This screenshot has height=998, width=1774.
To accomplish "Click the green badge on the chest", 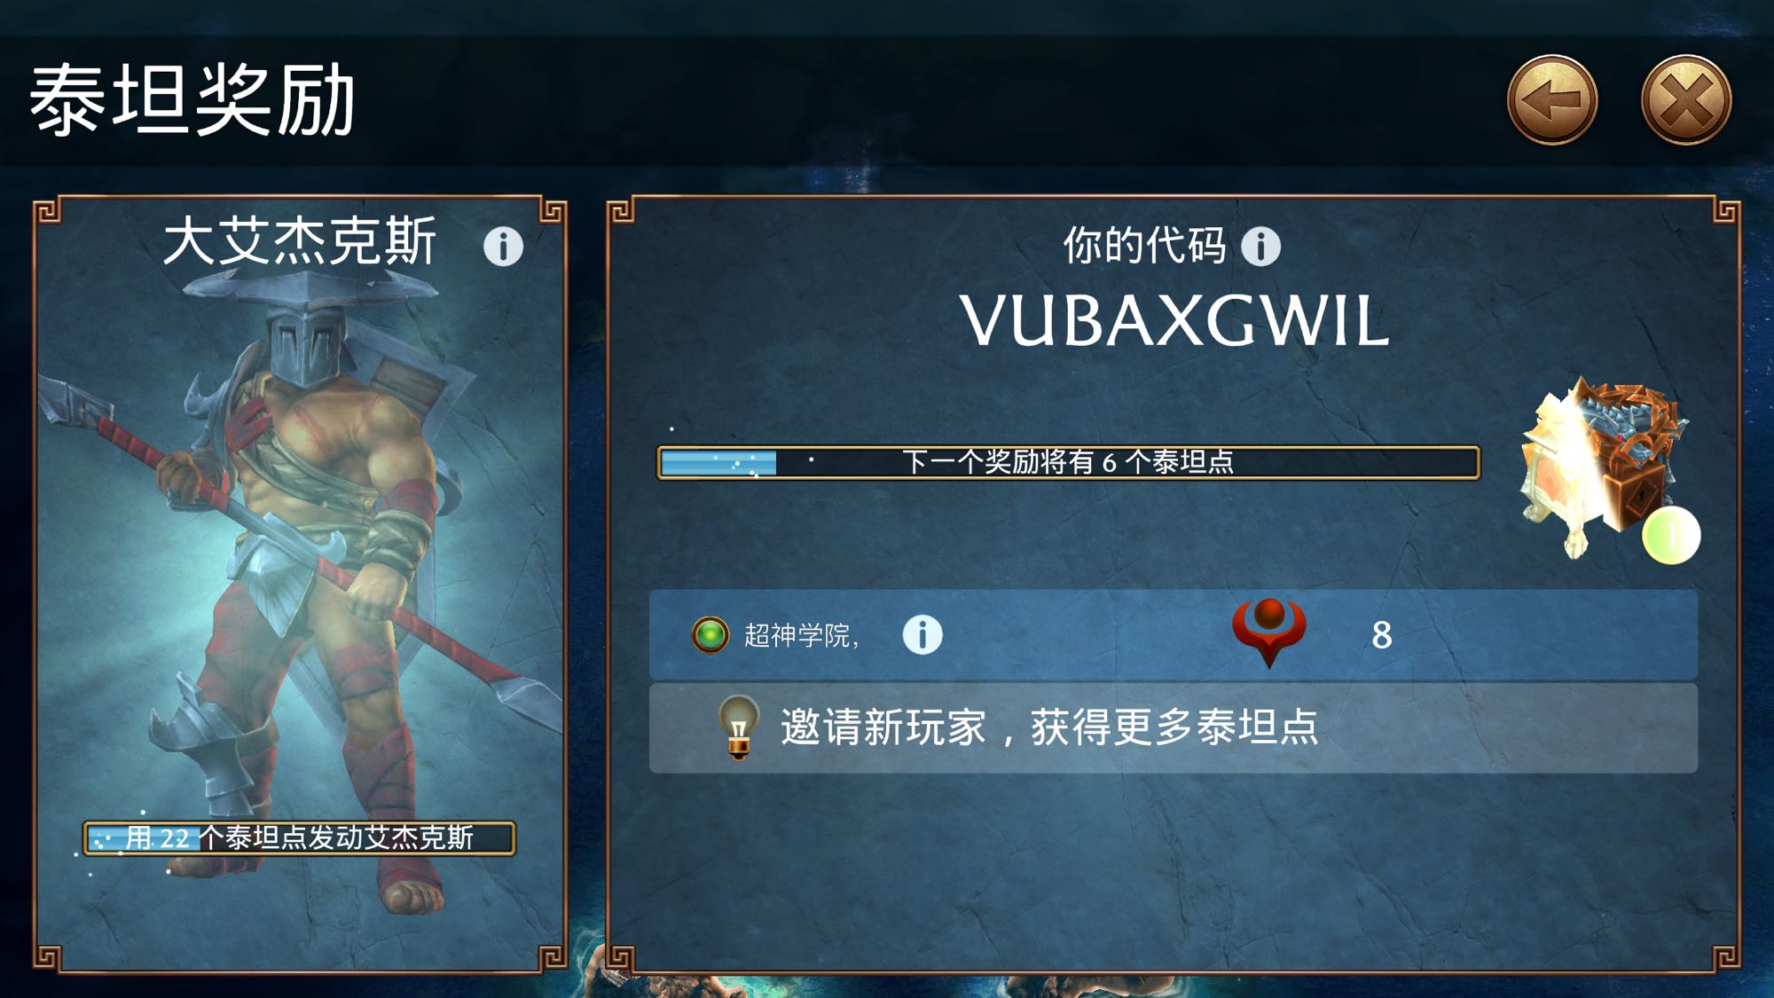I will [x=1671, y=536].
